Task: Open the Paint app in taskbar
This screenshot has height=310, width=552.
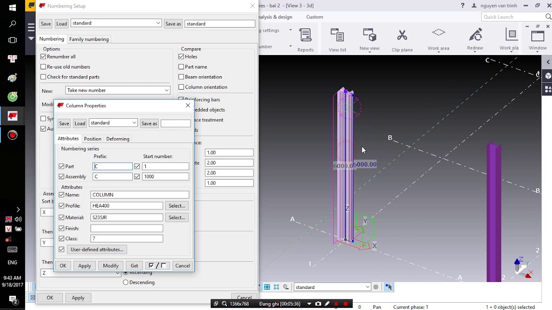Action: tap(13, 78)
